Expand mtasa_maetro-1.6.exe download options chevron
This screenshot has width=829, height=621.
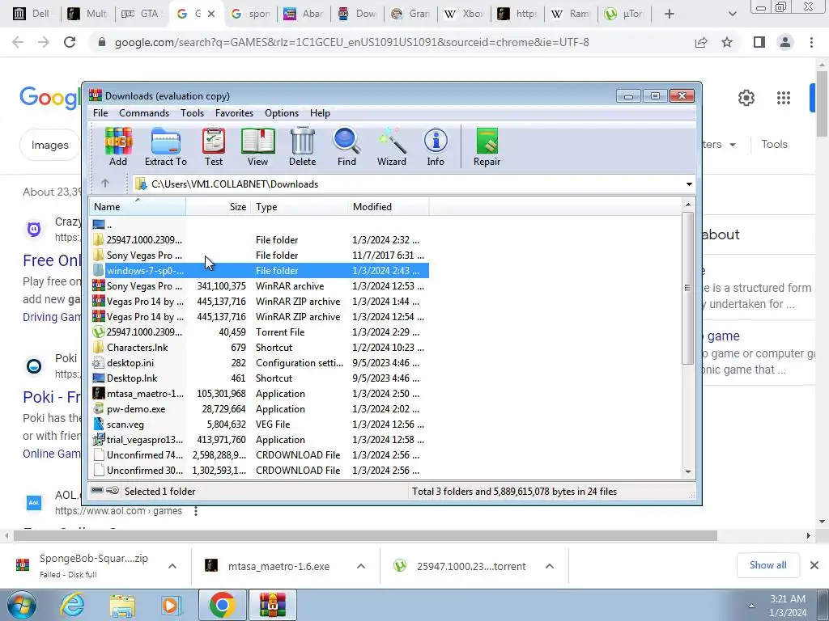[360, 566]
